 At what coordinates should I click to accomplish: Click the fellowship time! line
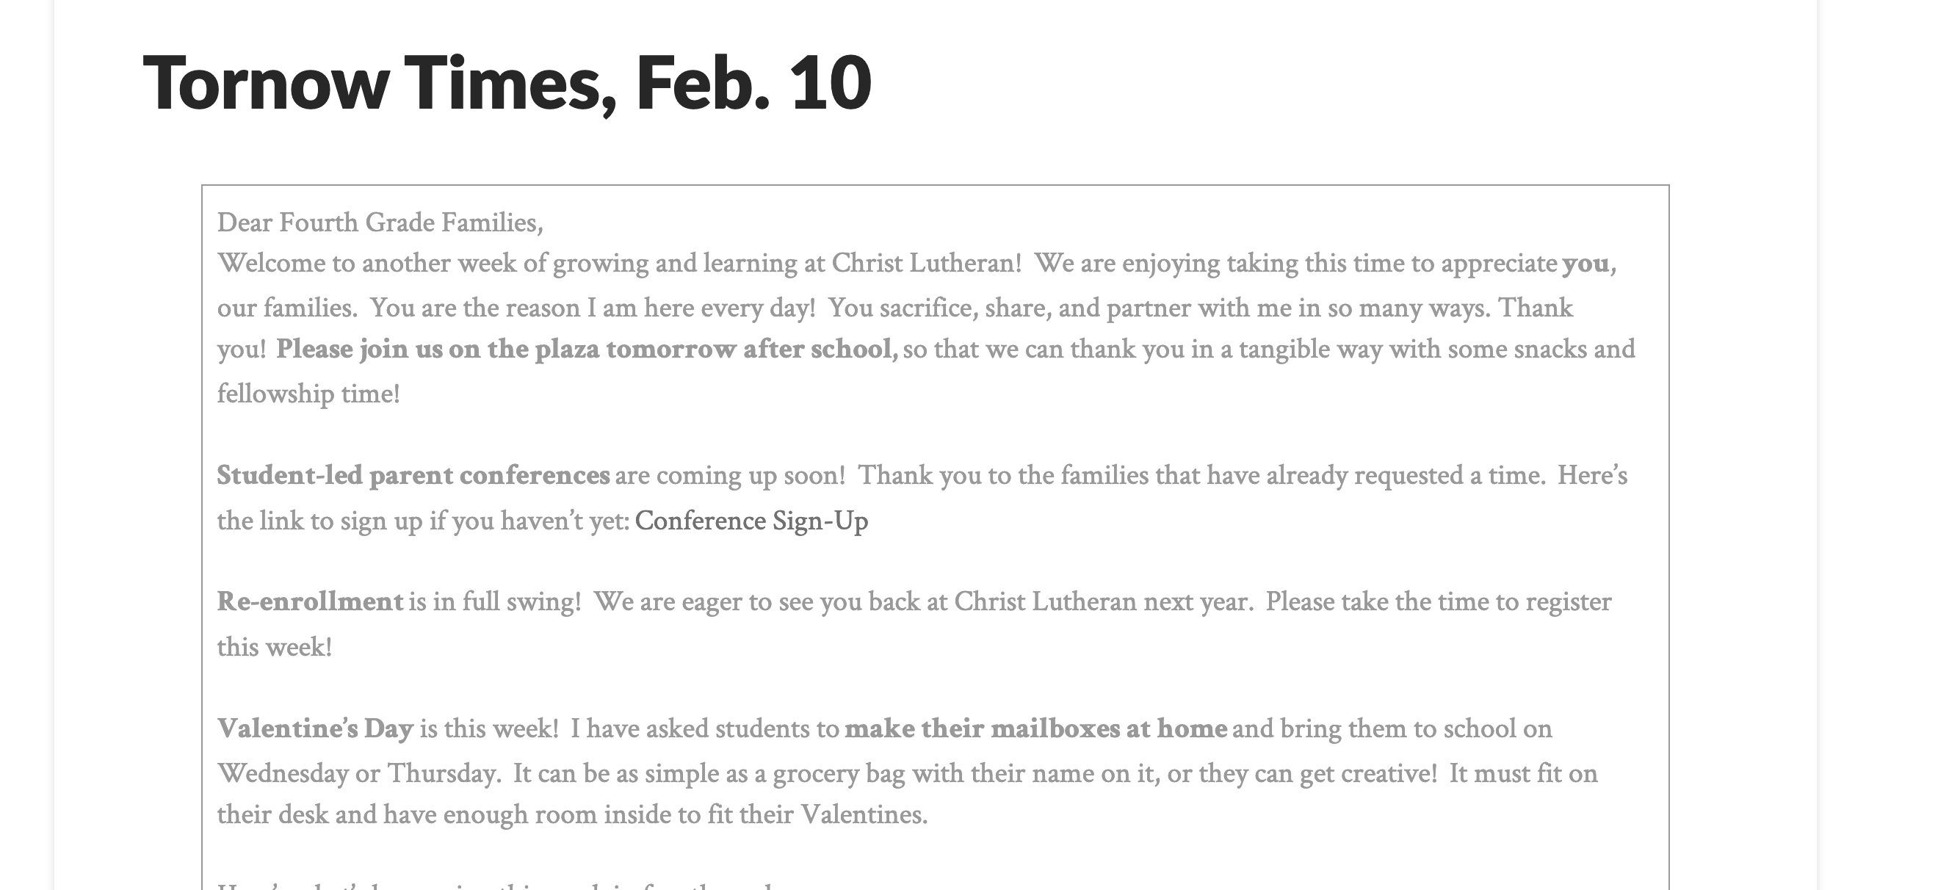(x=308, y=394)
